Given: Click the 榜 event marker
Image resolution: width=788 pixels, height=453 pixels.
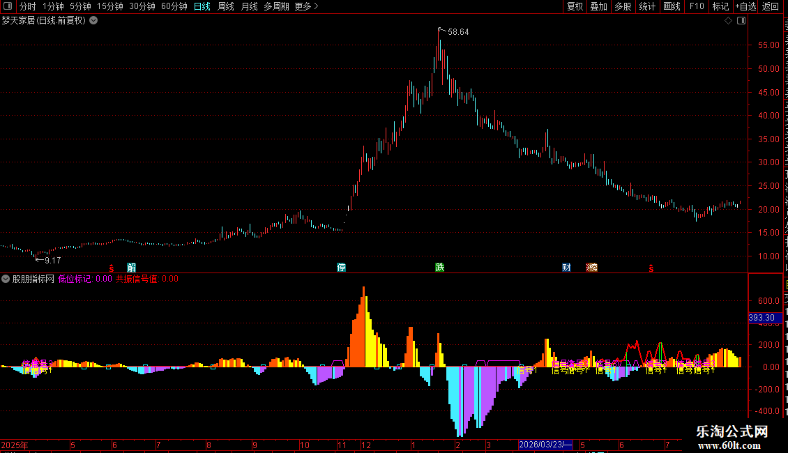Looking at the screenshot, I should [592, 268].
